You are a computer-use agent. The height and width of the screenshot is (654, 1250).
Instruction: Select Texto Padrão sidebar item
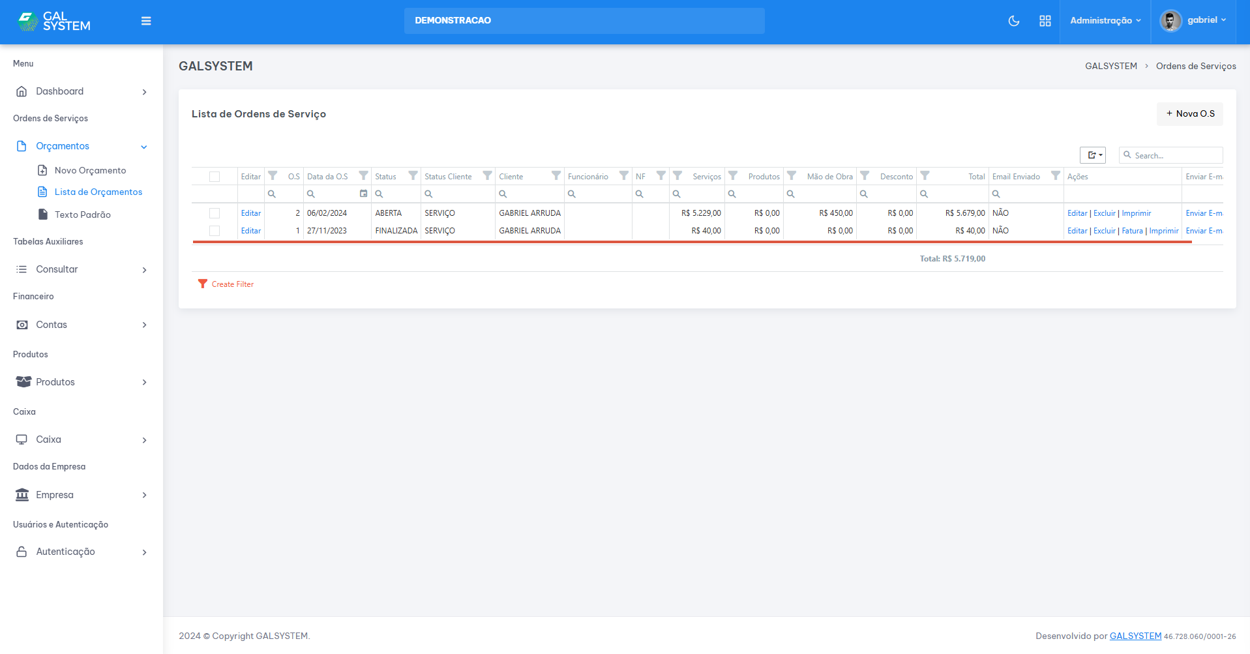(82, 215)
